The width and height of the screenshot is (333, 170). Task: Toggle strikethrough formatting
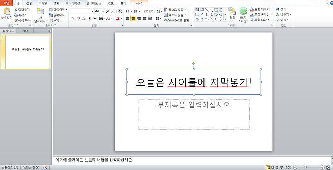[x=95, y=19]
